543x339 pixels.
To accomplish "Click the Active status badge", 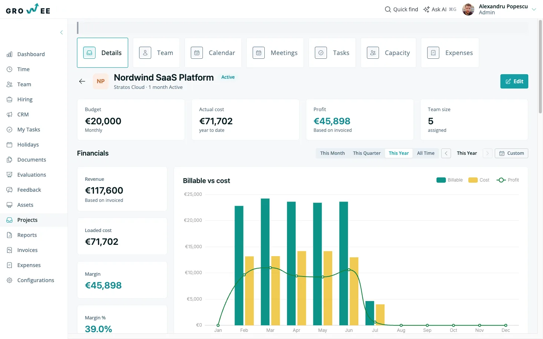I will coord(228,77).
